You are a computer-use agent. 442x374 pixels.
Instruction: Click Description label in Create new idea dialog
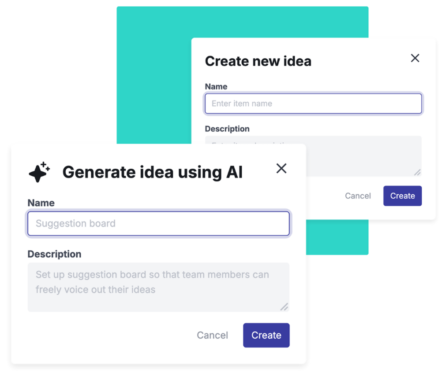(227, 129)
